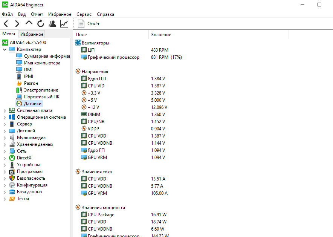Open the Отчёт menu in menu bar

(x=37, y=14)
